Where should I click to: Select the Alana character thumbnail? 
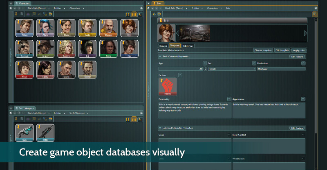click(x=45, y=28)
